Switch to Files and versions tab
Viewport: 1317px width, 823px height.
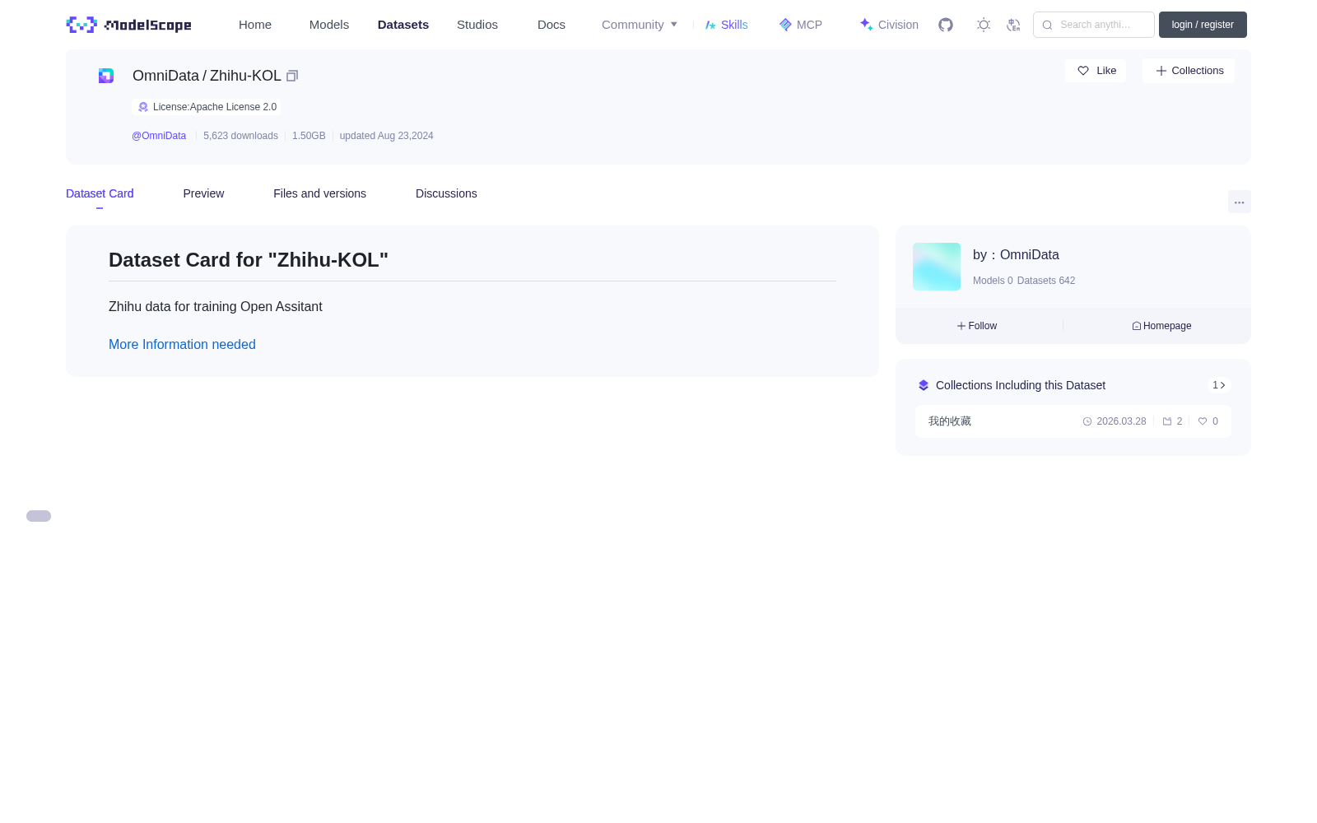(319, 193)
